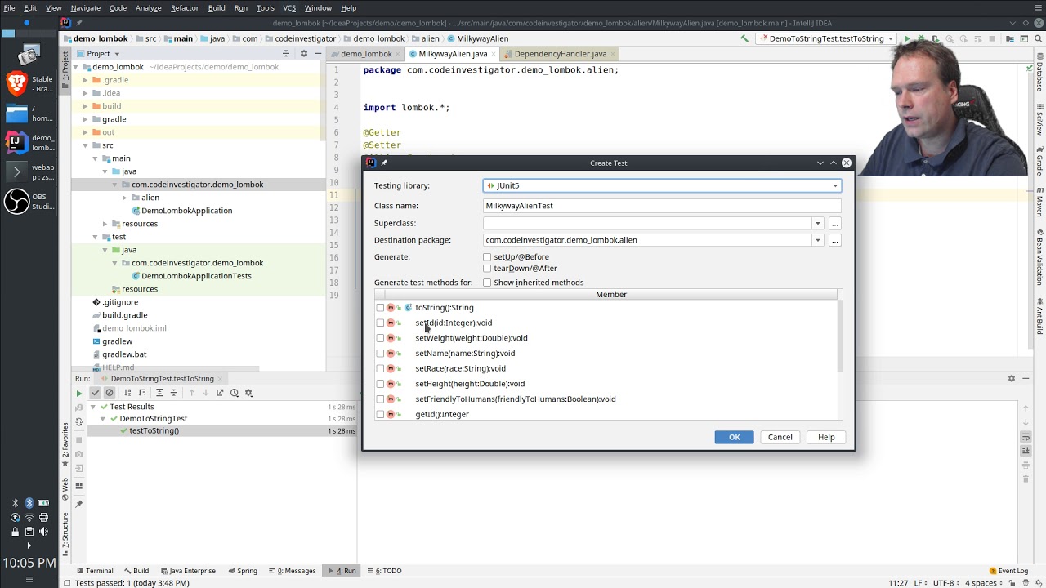This screenshot has height=588, width=1046.
Task: Open Terminal tool window tab
Action: click(95, 571)
